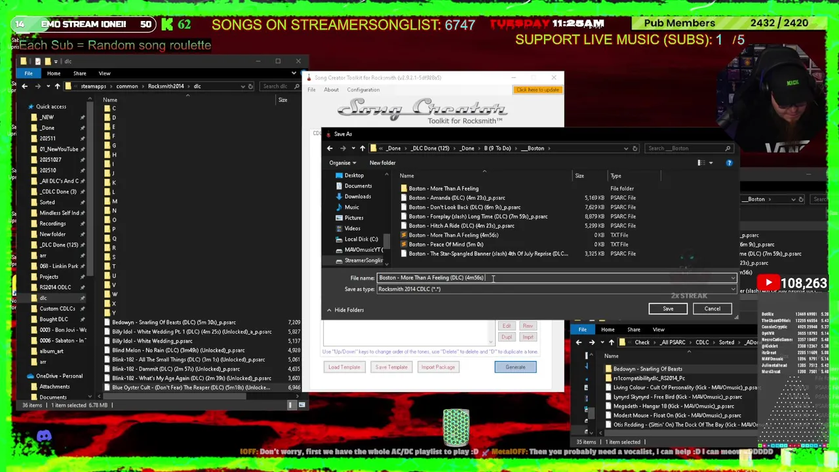The width and height of the screenshot is (839, 472).
Task: Refresh the dlc Explorer window
Action: tap(250, 86)
